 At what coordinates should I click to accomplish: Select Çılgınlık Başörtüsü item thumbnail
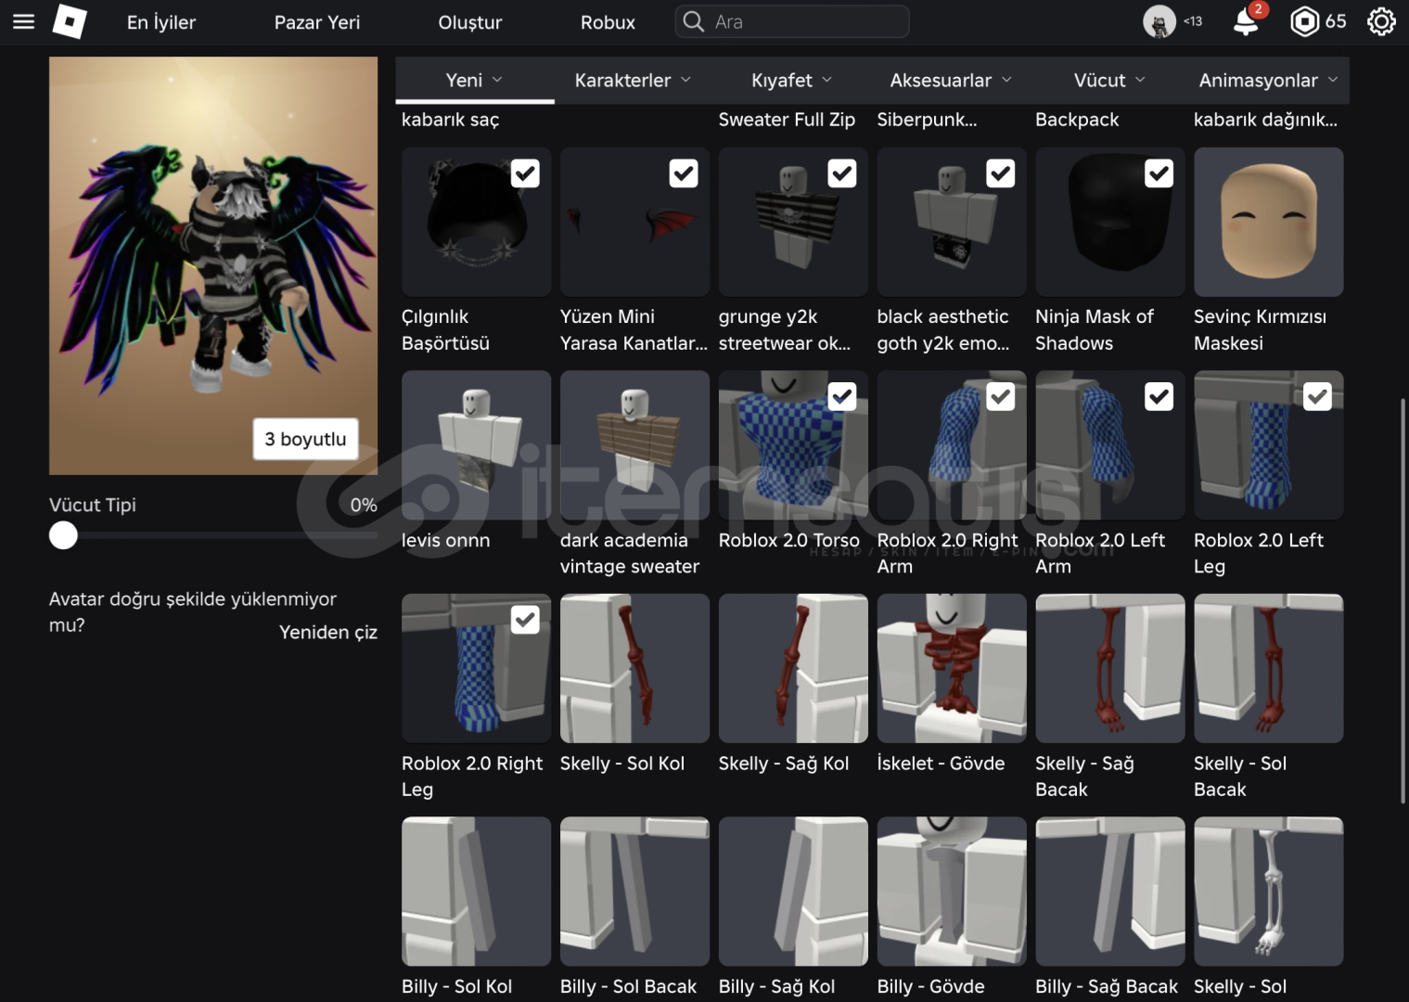pos(476,222)
